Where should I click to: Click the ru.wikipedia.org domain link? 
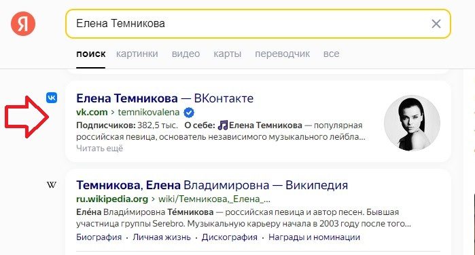click(112, 199)
